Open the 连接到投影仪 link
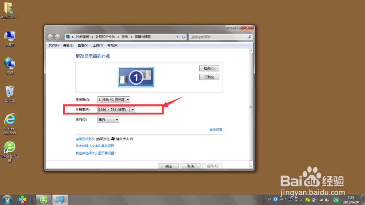The image size is (365, 205). (85, 139)
